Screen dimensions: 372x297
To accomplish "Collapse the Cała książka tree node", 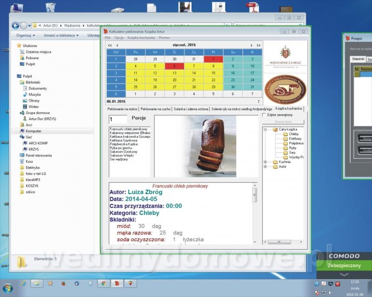I will tap(265, 129).
